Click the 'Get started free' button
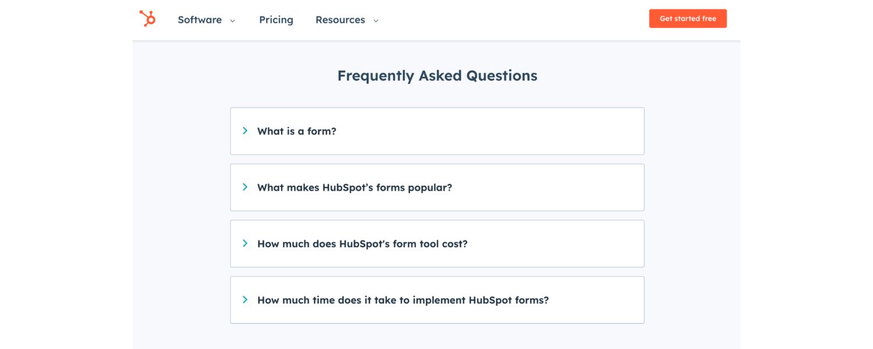The height and width of the screenshot is (349, 873). [x=688, y=18]
